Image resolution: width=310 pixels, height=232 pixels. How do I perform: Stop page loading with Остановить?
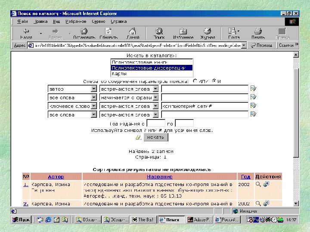tap(84, 34)
